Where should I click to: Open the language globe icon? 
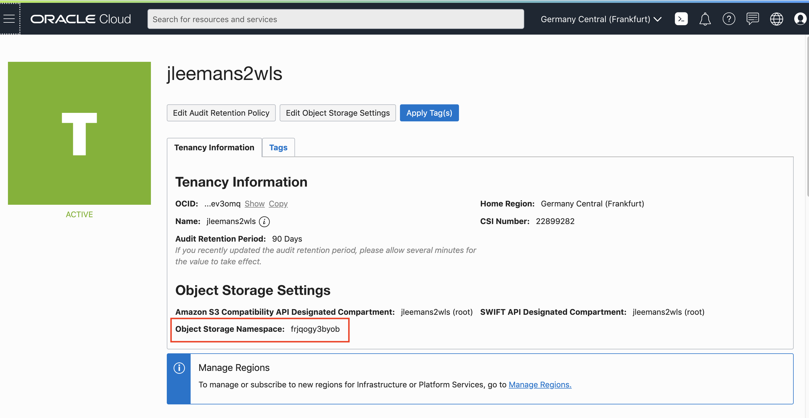click(776, 19)
